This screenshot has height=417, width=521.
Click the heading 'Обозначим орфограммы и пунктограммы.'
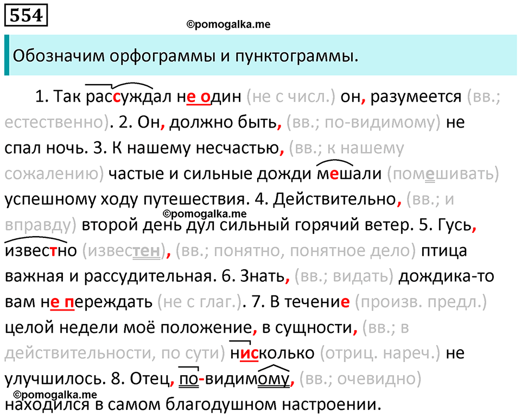pos(186,56)
